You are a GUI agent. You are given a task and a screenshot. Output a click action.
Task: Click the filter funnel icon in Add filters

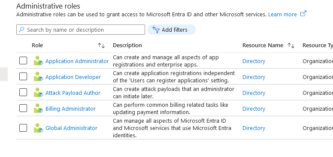(156, 30)
